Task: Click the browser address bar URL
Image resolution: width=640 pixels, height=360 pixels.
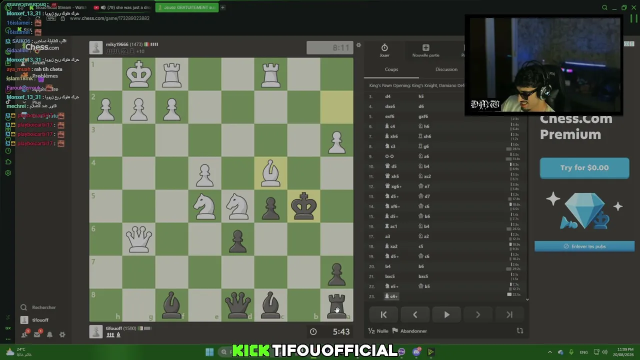Action: (x=109, y=18)
